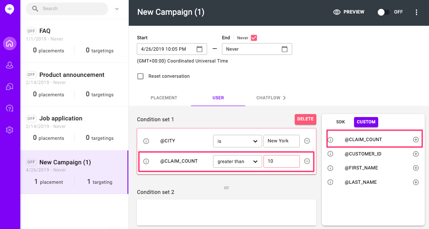Click the Search campaigns field
This screenshot has height=229, width=429.
click(67, 9)
